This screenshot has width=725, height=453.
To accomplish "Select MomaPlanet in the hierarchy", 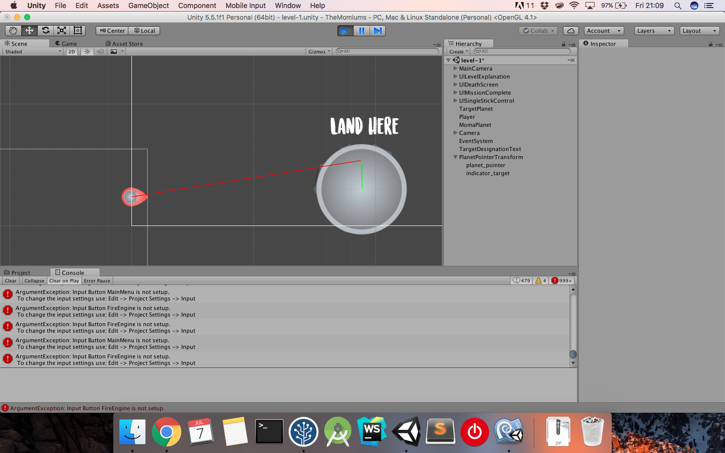I will 475,125.
